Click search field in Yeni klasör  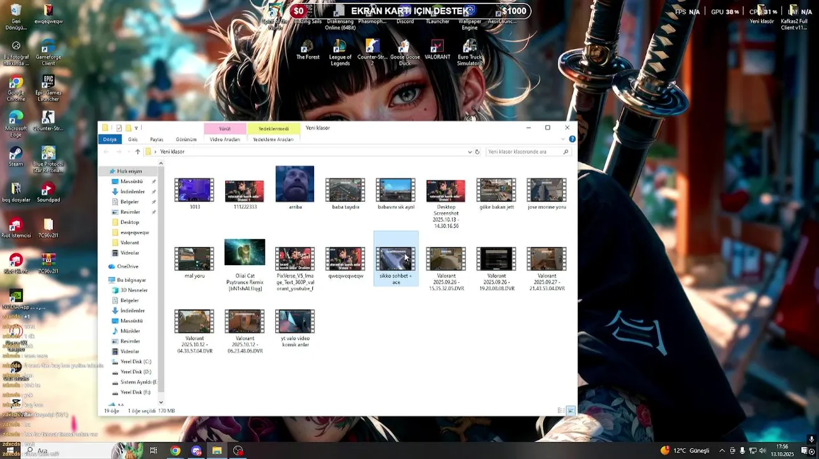(x=528, y=152)
